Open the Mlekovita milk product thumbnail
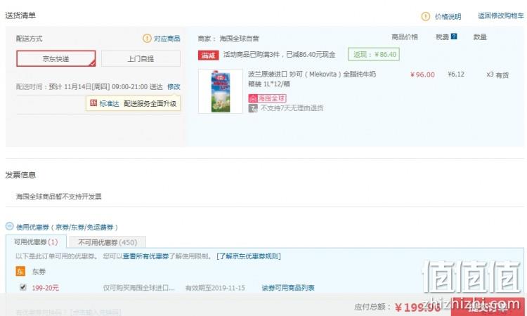The image size is (527, 316). [x=221, y=91]
